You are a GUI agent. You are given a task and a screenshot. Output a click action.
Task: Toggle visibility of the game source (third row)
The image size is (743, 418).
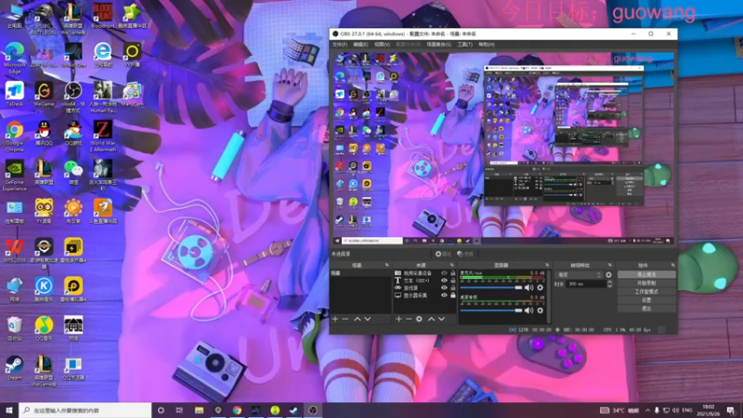pos(444,288)
